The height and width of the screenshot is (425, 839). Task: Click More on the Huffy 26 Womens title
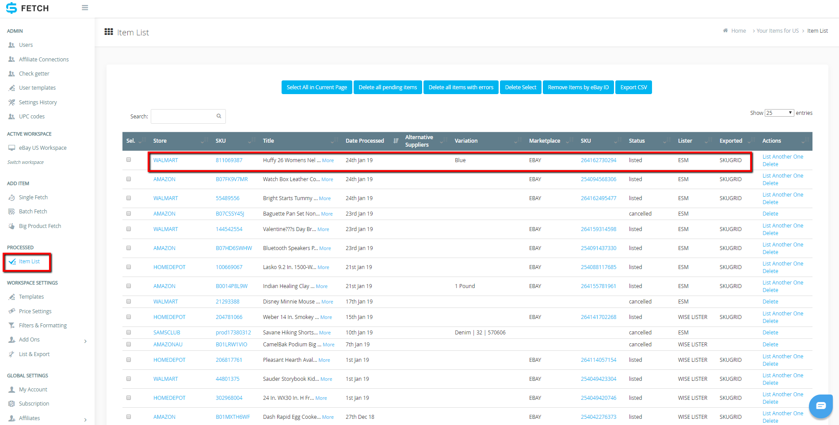pos(328,160)
